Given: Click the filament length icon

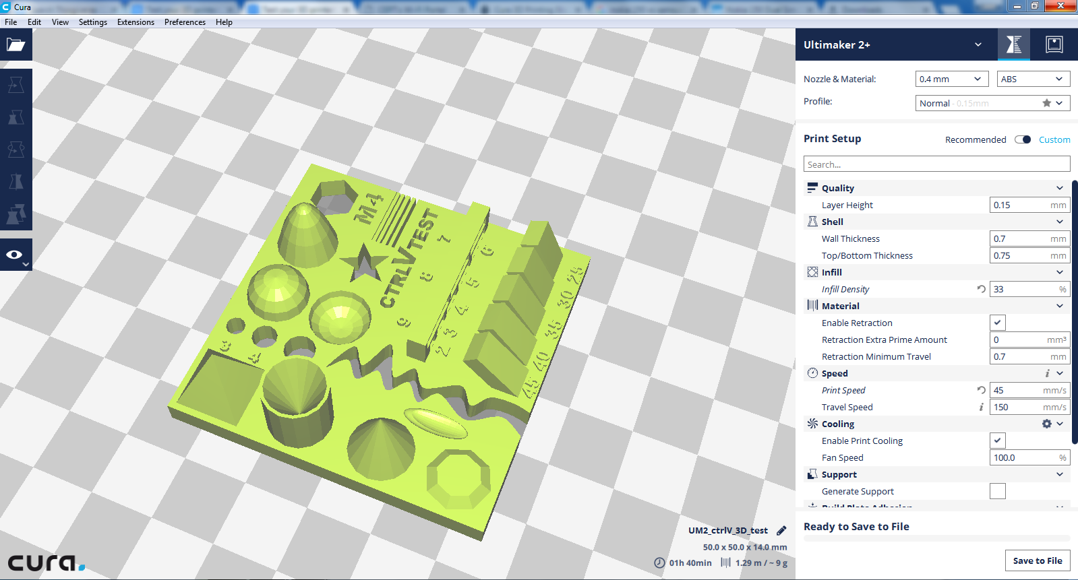Looking at the screenshot, I should point(725,562).
